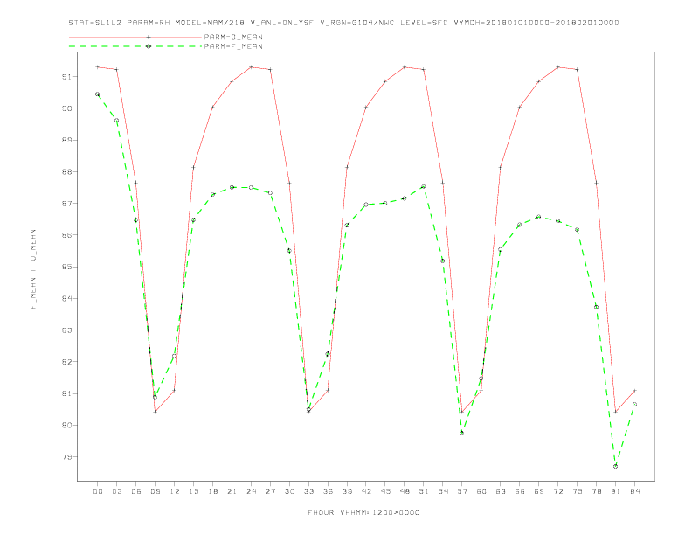Click the green F_MEAN circle marker at hour 81
692x535 pixels.
tap(616, 466)
